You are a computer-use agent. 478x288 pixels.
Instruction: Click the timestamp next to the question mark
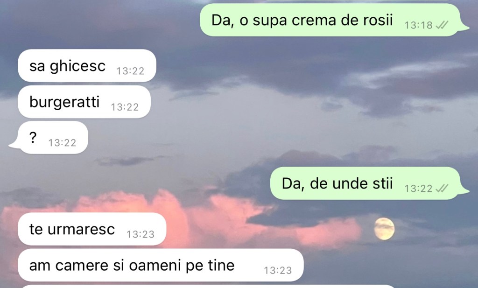coord(62,143)
